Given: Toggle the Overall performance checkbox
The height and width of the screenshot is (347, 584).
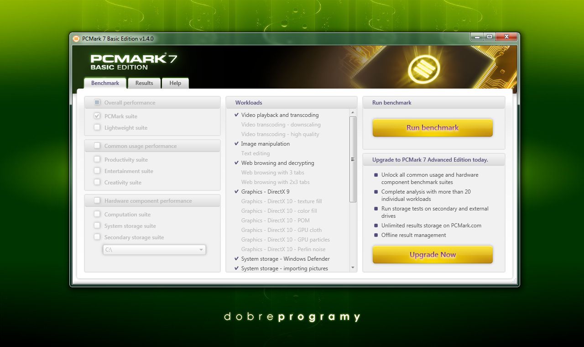Looking at the screenshot, I should click(x=97, y=102).
